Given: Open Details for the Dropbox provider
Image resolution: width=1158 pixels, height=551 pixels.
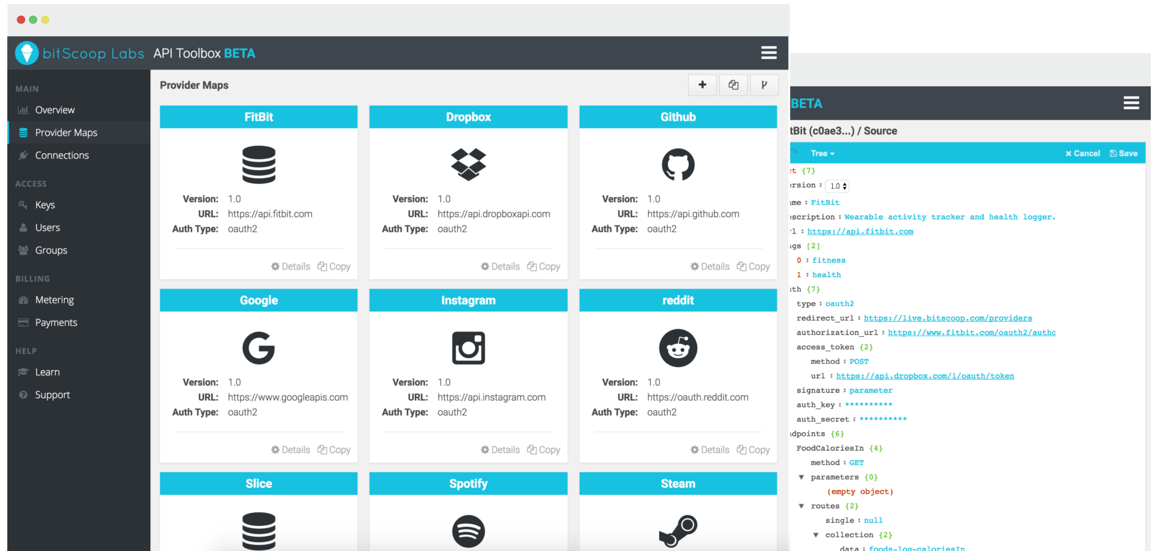Looking at the screenshot, I should tap(500, 266).
